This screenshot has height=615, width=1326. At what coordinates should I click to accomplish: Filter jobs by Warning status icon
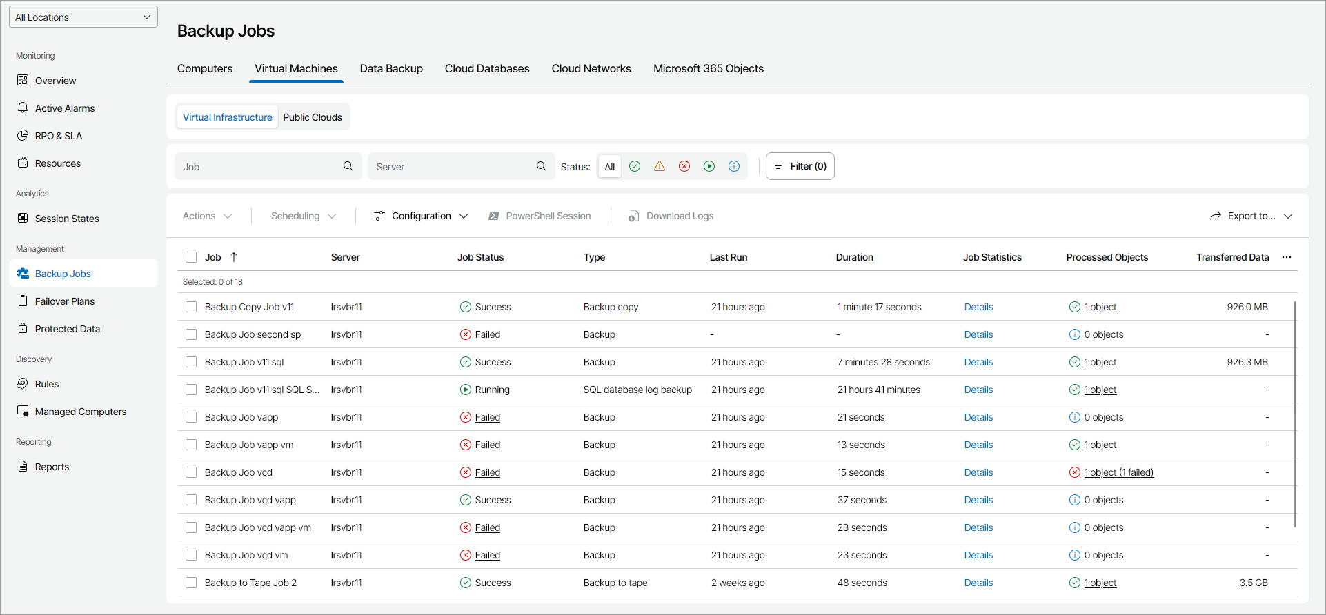coord(660,166)
